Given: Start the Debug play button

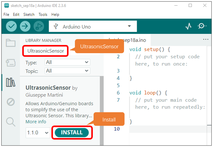Looking at the screenshot, I should 39,26.
